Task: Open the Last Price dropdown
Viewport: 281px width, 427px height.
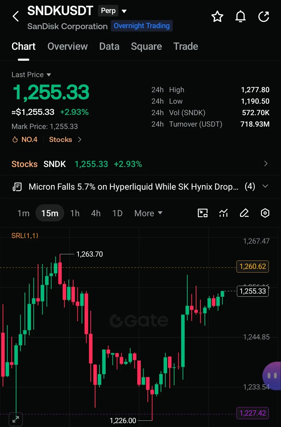Action: coord(31,75)
